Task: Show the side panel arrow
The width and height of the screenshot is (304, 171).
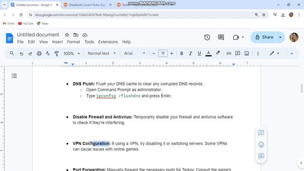Action: [301, 163]
